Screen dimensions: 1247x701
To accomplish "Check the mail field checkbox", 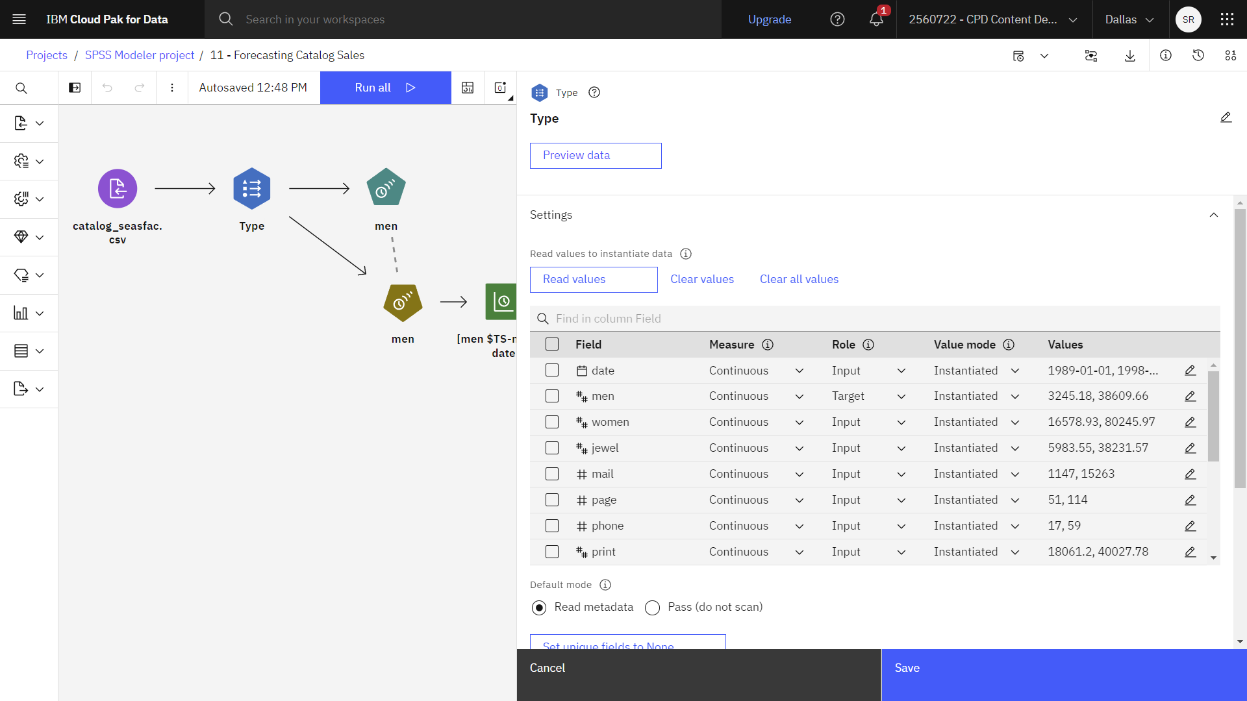I will click(x=552, y=474).
